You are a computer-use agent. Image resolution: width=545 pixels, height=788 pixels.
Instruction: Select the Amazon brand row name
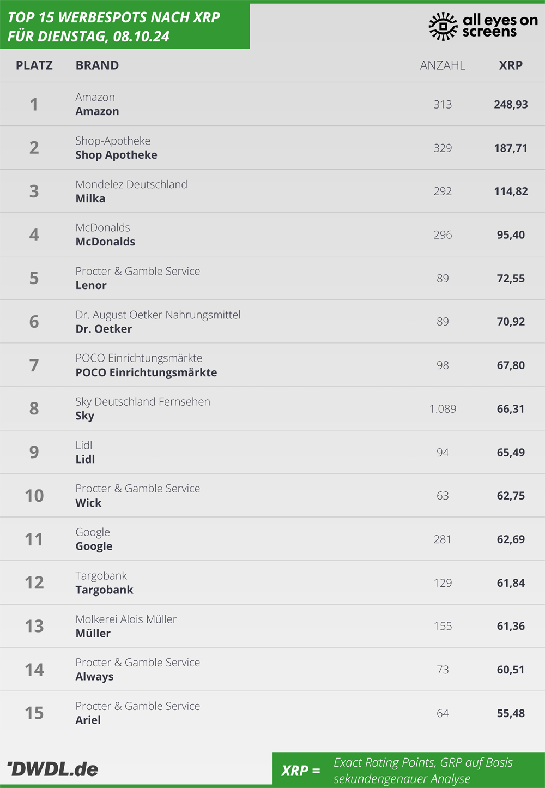[x=97, y=111]
